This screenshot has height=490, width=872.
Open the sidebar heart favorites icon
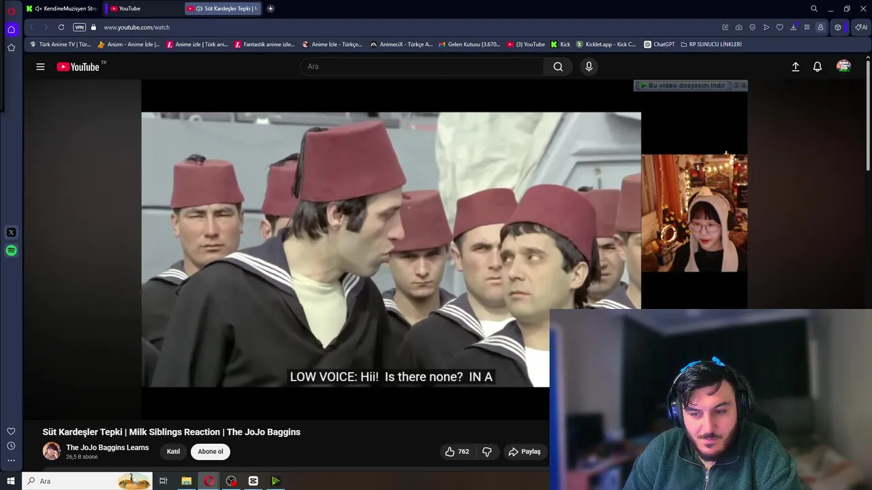[x=11, y=431]
